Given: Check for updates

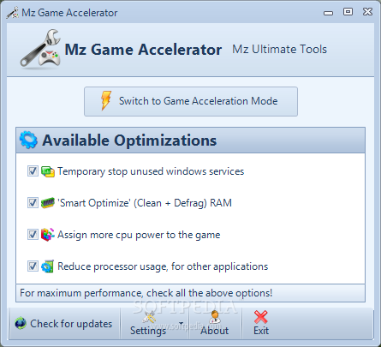Looking at the screenshot, I should [x=64, y=324].
